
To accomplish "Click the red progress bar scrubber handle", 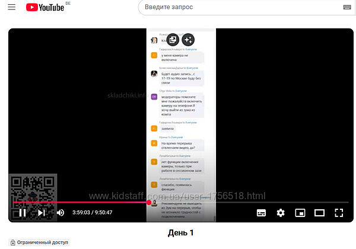I will click(149, 202).
